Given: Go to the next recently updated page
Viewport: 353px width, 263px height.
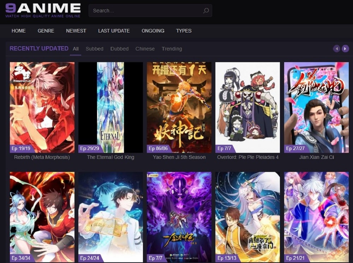Looking at the screenshot, I should coord(345,48).
